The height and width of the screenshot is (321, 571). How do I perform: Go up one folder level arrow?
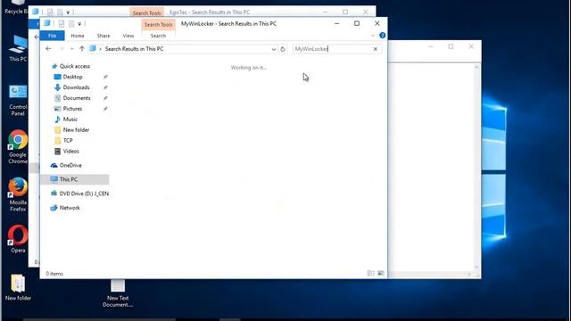[82, 49]
